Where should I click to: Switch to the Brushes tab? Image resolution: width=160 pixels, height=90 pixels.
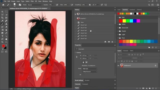click(x=87, y=80)
